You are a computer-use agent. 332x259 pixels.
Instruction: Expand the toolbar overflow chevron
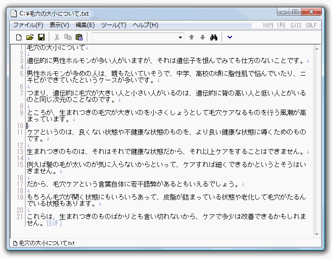coord(230,37)
